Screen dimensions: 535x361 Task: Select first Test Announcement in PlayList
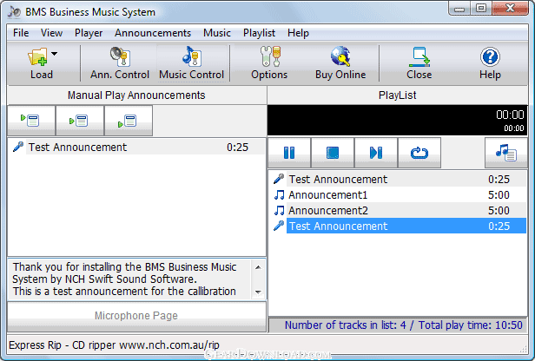pyautogui.click(x=398, y=179)
